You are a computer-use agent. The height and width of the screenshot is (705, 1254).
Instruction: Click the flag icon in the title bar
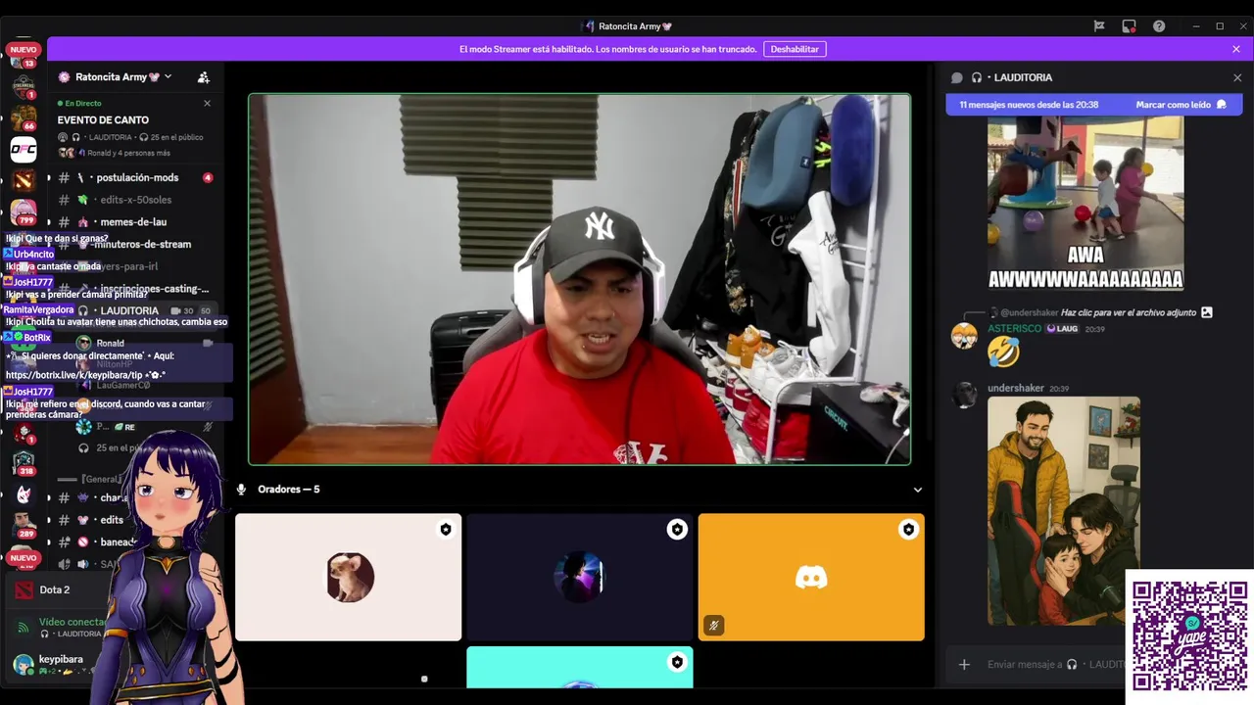point(1099,26)
